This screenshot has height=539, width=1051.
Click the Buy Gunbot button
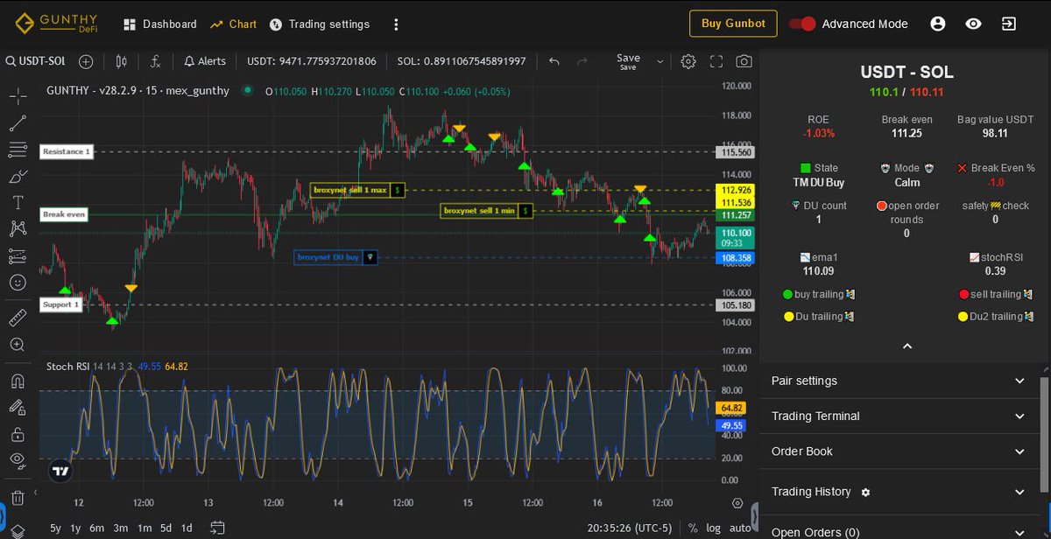[x=733, y=24]
